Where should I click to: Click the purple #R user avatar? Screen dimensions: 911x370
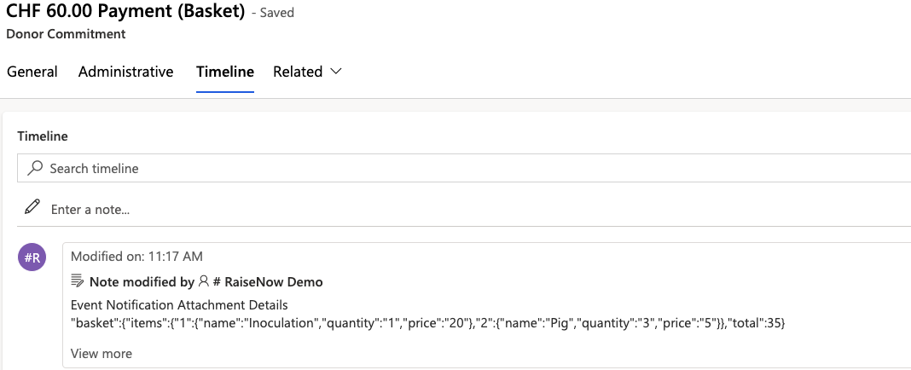[x=32, y=258]
